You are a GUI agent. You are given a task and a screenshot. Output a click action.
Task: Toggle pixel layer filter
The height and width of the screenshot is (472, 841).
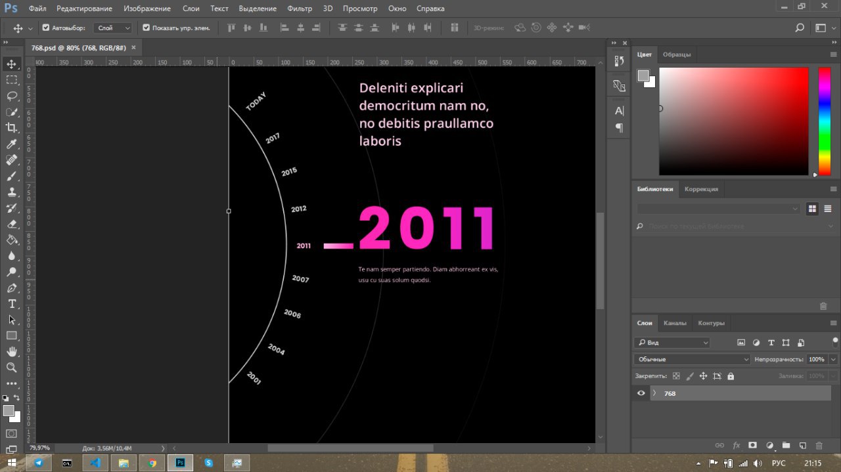pyautogui.click(x=741, y=343)
